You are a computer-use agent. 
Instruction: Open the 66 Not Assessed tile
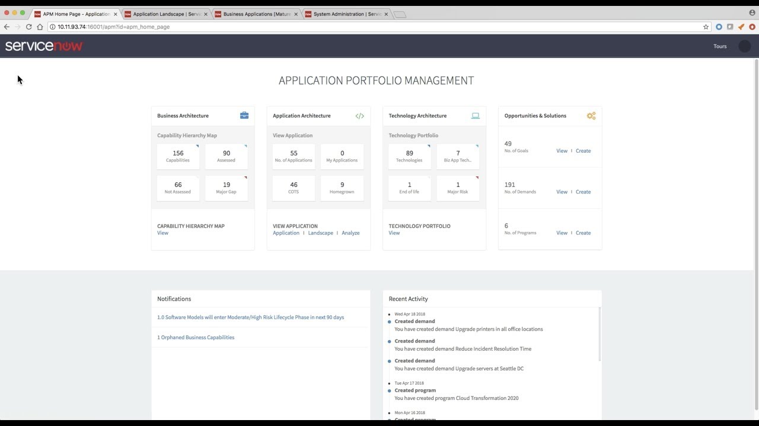tap(178, 188)
